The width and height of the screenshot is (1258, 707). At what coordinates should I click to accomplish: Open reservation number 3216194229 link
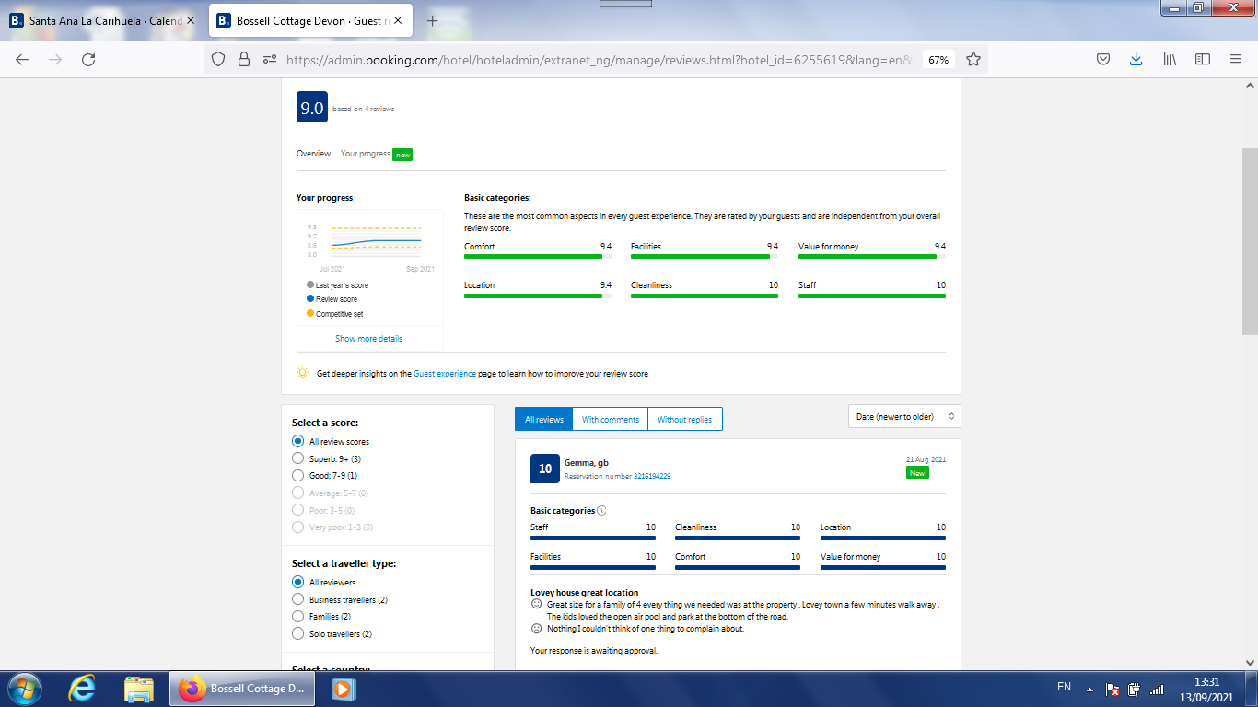pos(651,476)
